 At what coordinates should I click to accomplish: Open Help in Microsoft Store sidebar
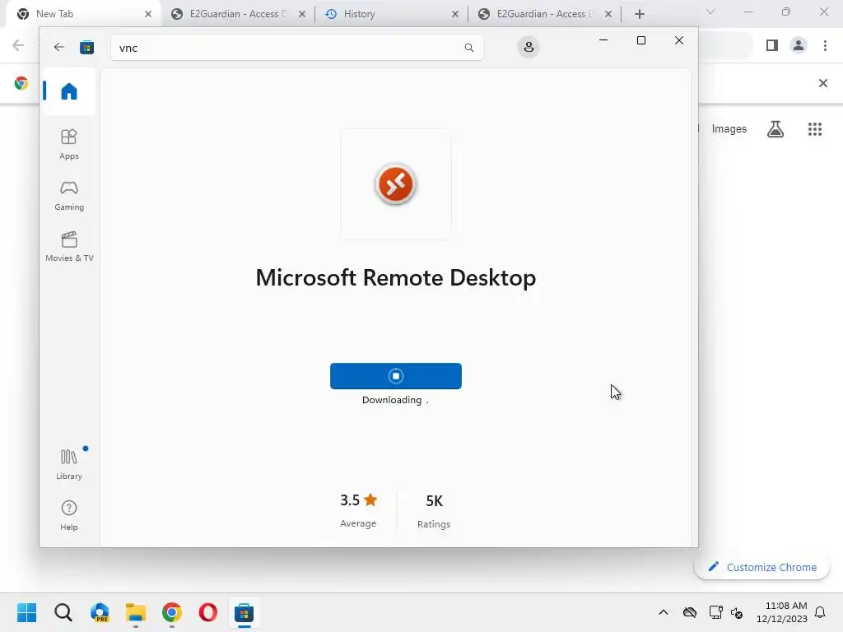[69, 515]
